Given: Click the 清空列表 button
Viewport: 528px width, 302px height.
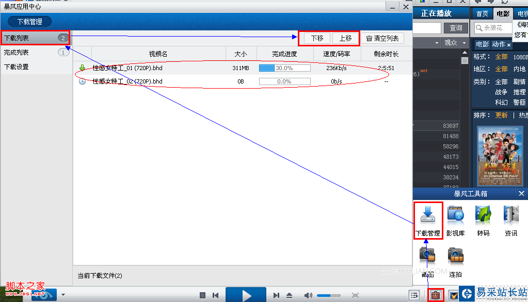Looking at the screenshot, I should click(x=382, y=38).
